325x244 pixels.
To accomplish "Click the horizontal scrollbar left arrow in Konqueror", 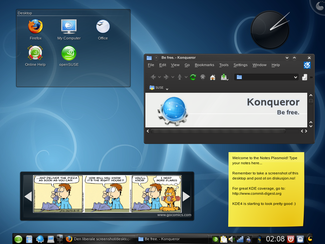I will (x=148, y=131).
